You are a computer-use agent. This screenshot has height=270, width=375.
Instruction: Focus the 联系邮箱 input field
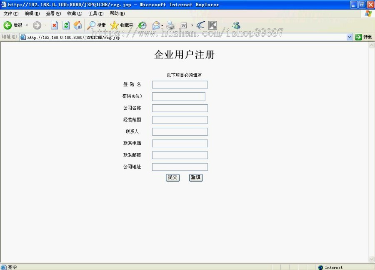point(180,155)
